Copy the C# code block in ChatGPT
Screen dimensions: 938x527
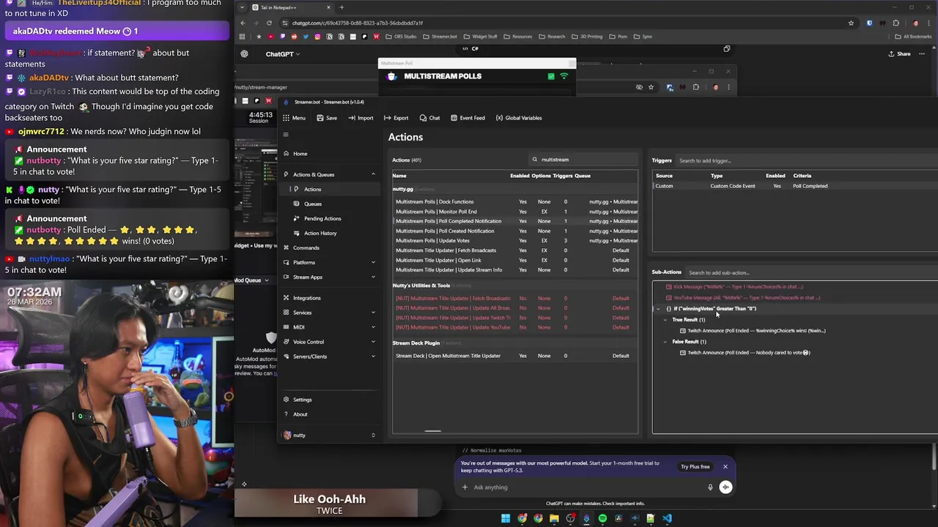[727, 49]
